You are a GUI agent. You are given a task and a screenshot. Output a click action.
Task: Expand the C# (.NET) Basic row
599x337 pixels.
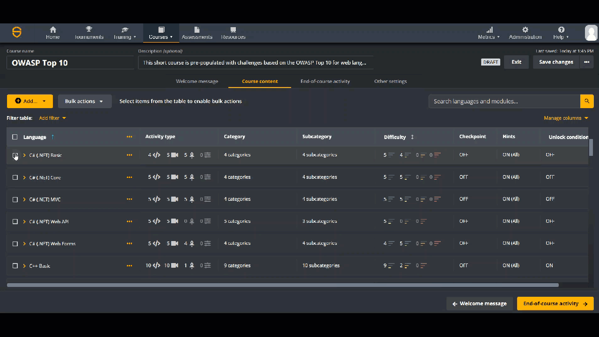click(x=24, y=155)
